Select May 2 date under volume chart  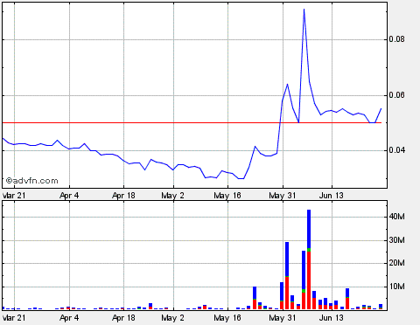tap(172, 318)
